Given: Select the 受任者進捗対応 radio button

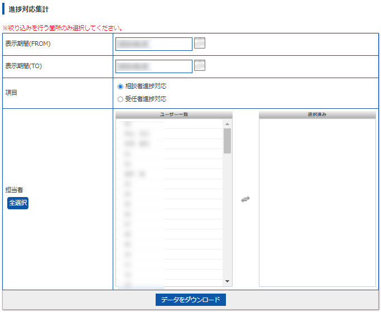Looking at the screenshot, I should tap(120, 99).
